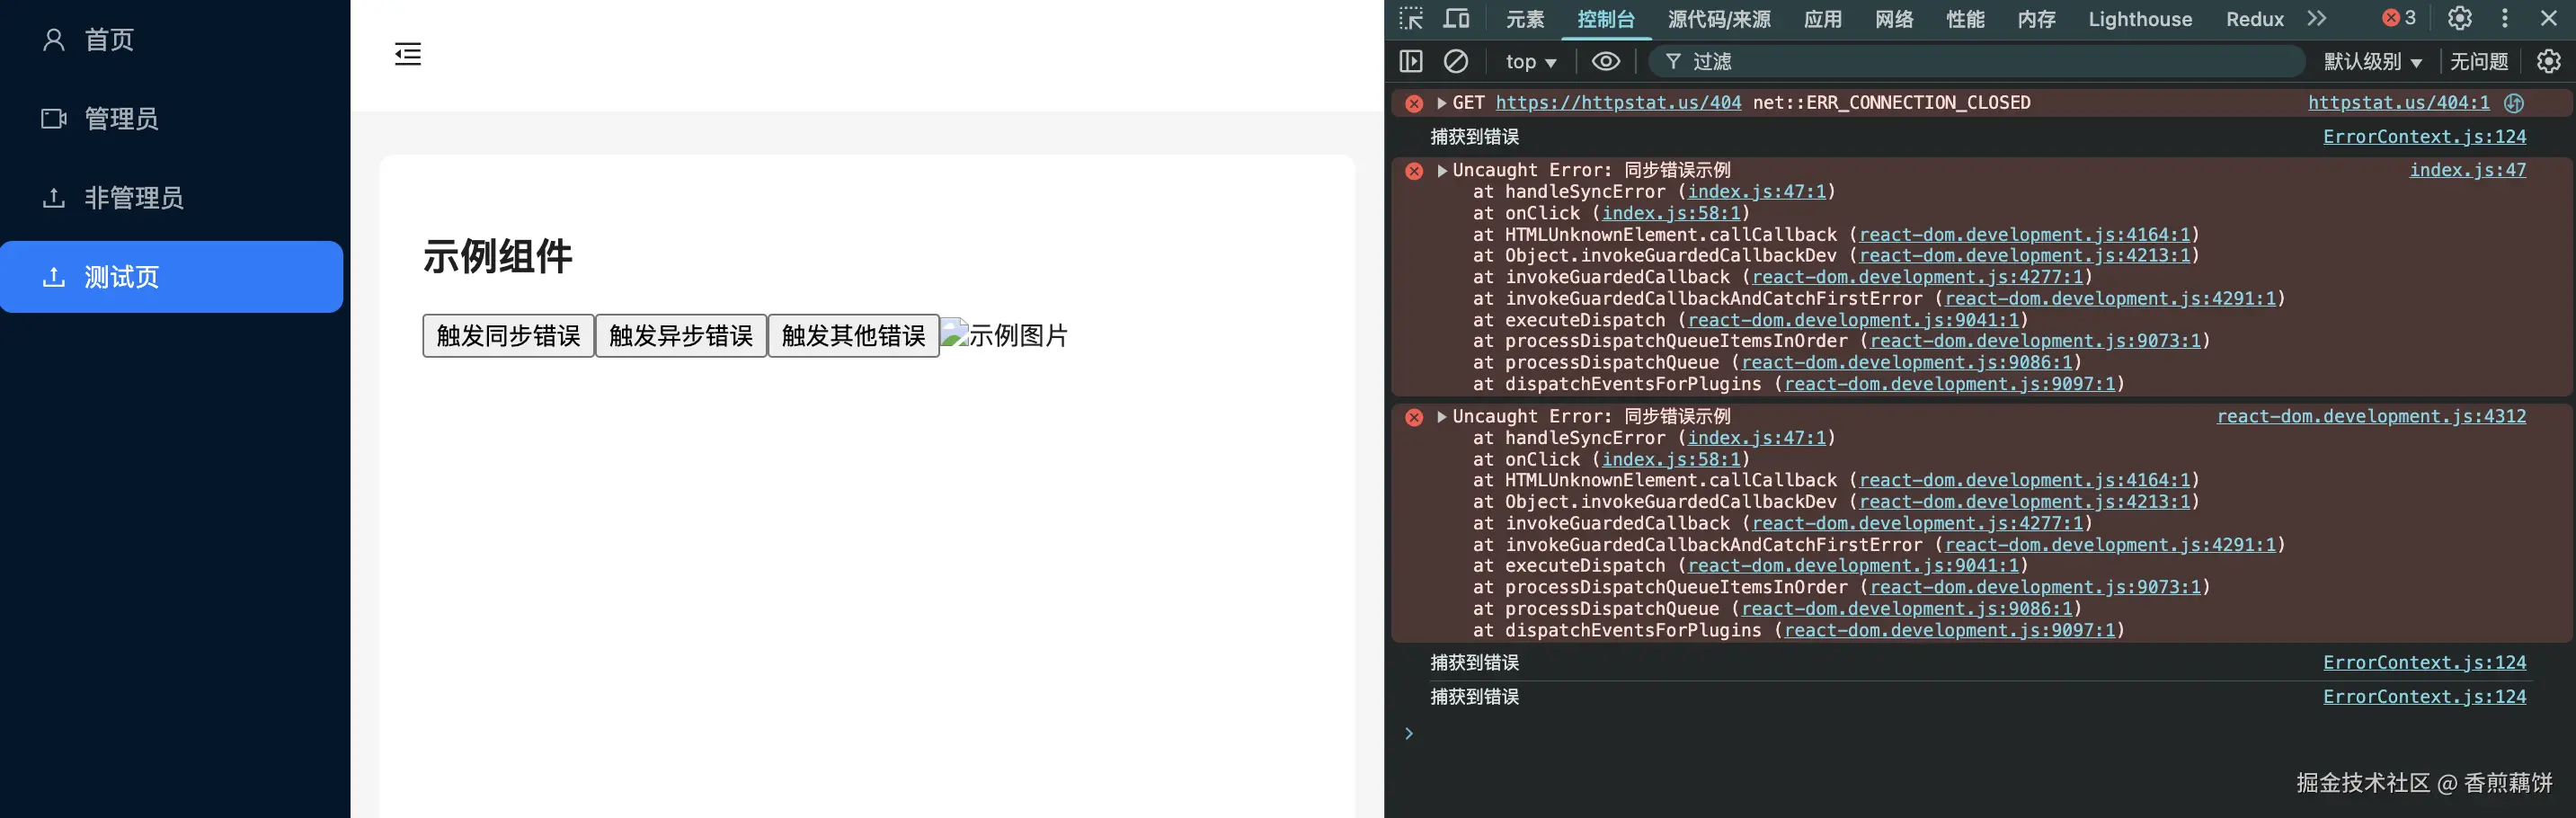Screen dimensions: 2576x818
Task: Click the video icon beside 管理员
Action: (54, 119)
